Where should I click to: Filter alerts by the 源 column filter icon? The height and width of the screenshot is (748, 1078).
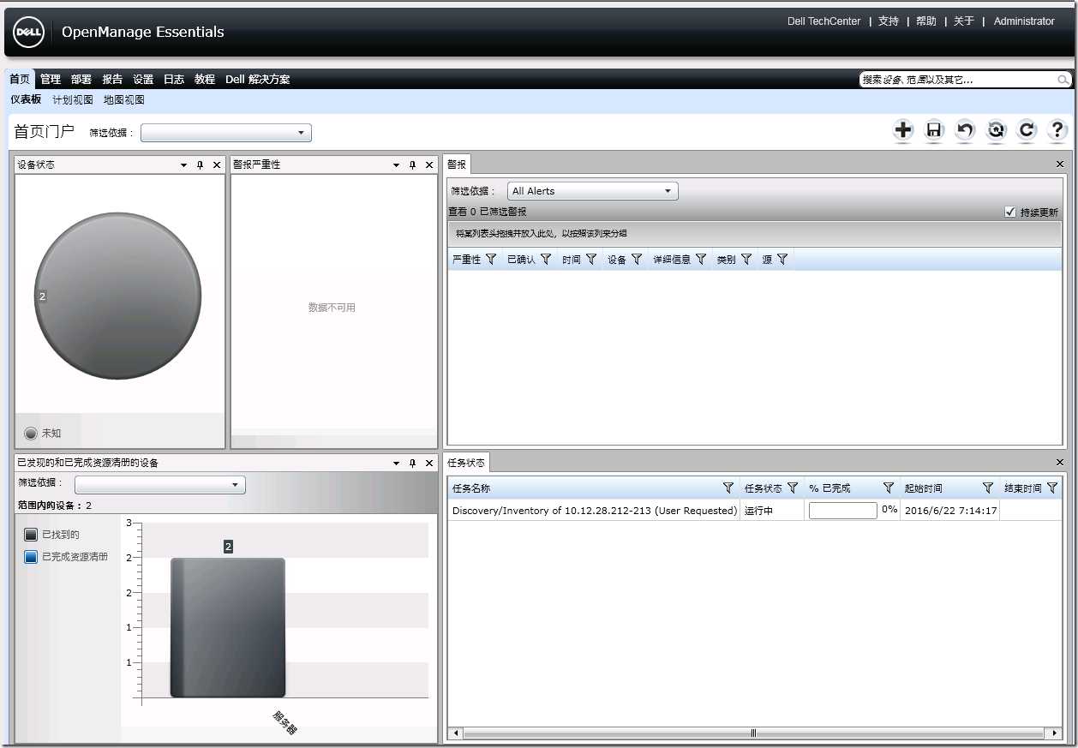click(782, 259)
